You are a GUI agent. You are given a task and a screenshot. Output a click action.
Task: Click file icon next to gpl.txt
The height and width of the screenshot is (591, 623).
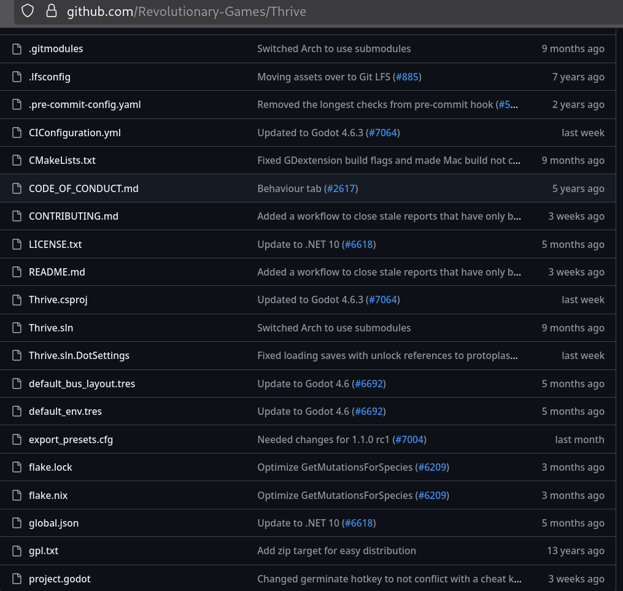click(x=17, y=551)
